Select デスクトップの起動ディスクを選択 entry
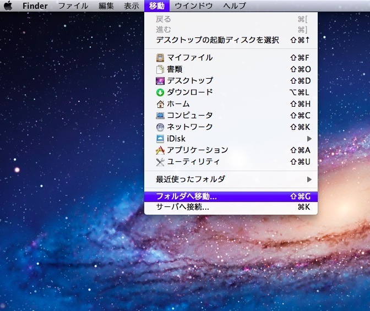 [217, 40]
